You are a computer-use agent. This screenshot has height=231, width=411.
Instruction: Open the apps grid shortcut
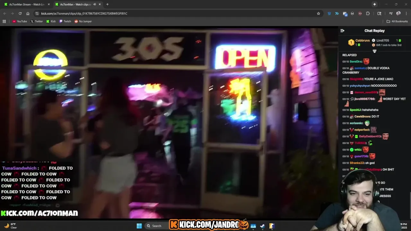(4, 21)
